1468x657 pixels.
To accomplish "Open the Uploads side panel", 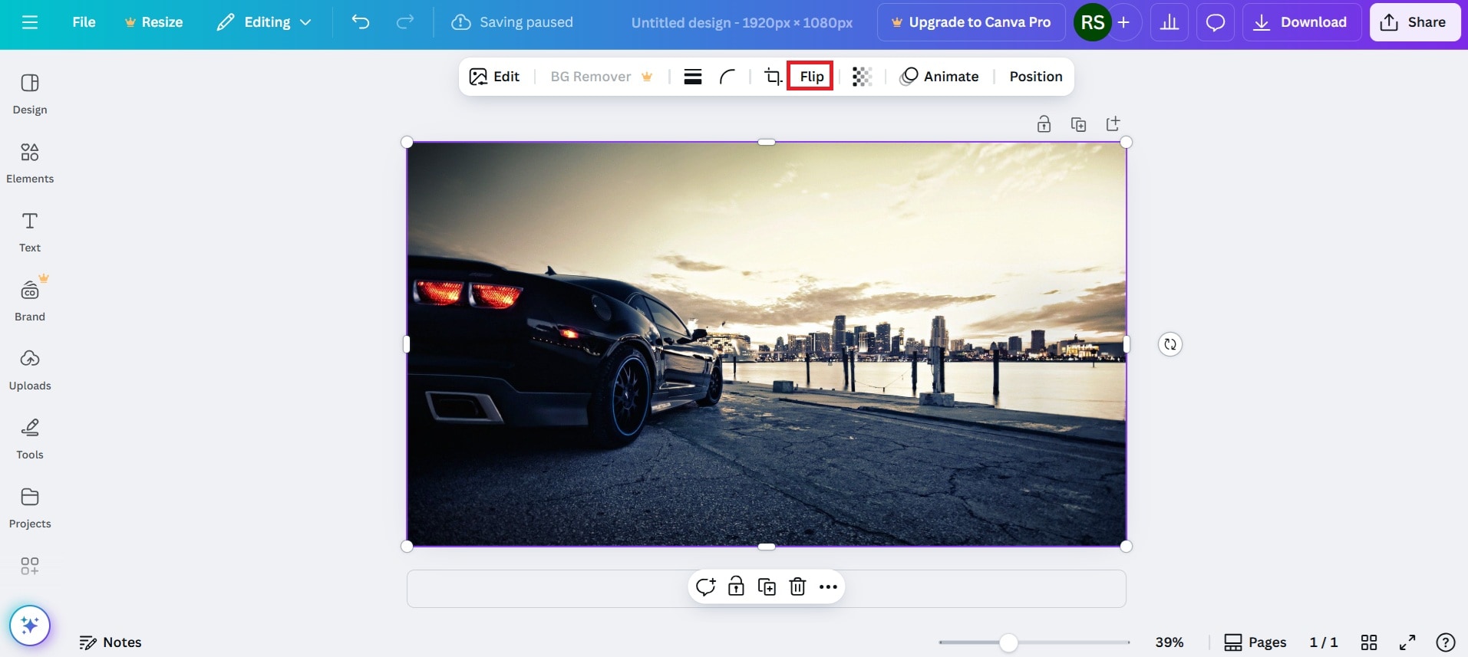I will click(30, 370).
